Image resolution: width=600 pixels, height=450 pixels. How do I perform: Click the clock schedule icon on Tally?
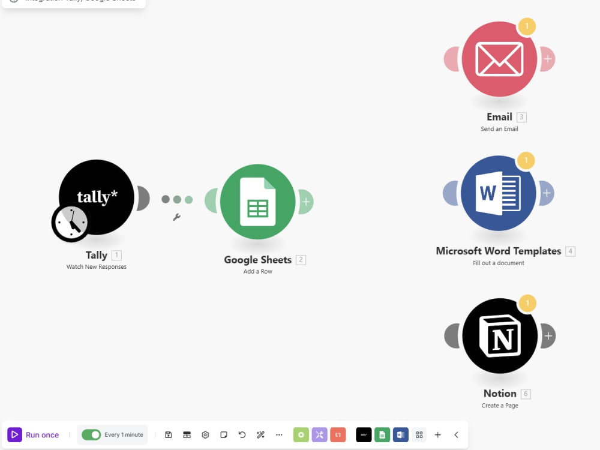point(70,223)
